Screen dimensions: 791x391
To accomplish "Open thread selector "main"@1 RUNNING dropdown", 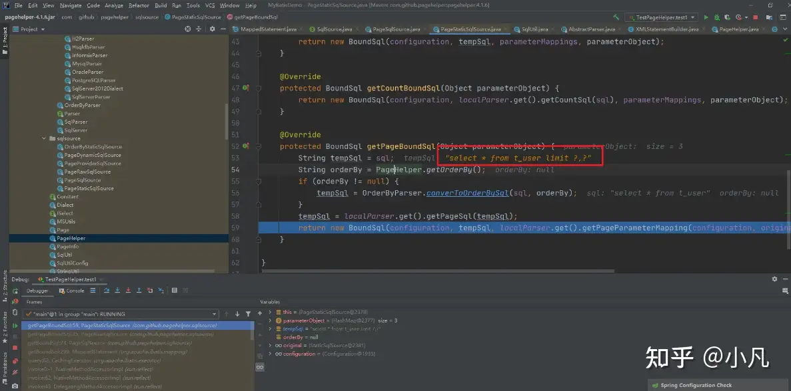I will pos(121,314).
